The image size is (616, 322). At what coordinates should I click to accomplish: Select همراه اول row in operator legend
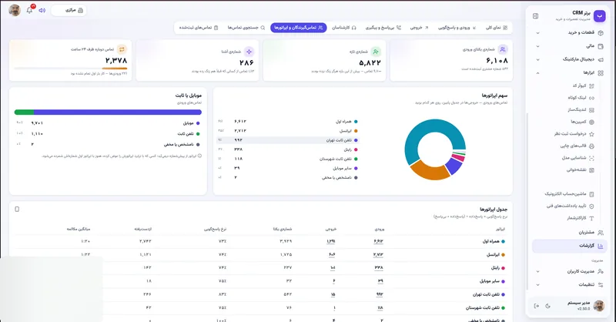(x=287, y=122)
